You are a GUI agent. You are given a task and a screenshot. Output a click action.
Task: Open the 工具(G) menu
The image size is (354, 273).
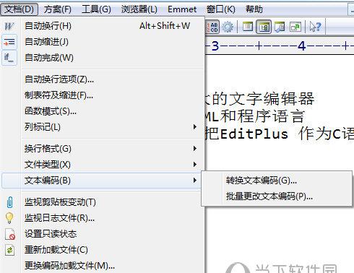(96, 9)
